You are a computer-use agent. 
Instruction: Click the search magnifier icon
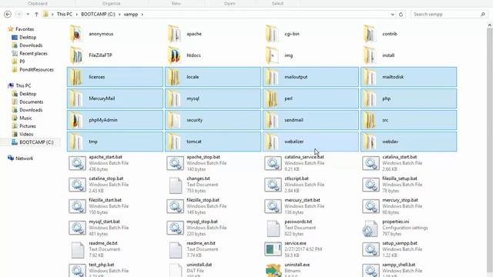(483, 15)
